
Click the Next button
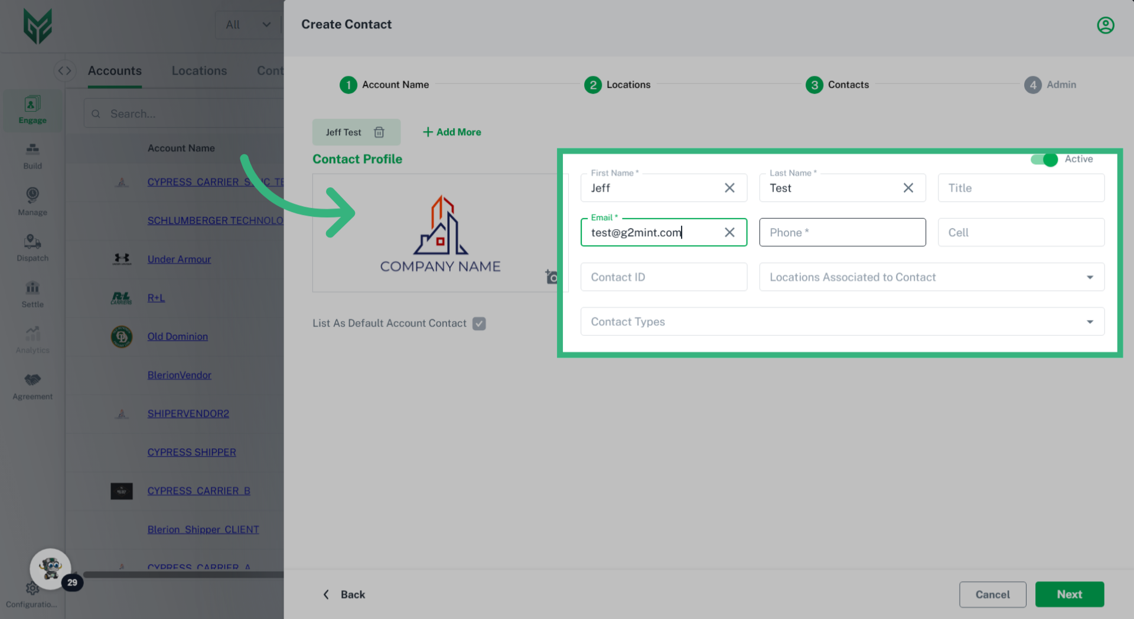[1070, 594]
